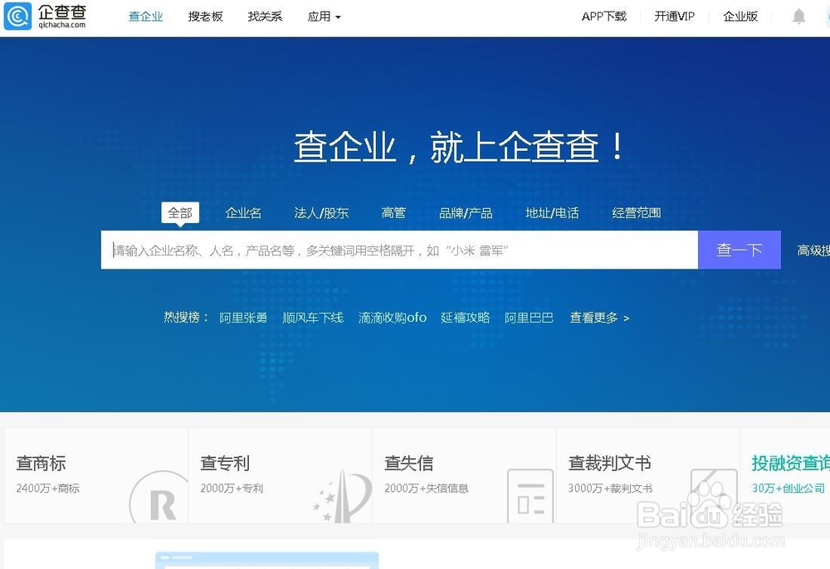Screen dimensions: 830x569
Task: Click the registered trademark R icon
Action: pyautogui.click(x=159, y=497)
